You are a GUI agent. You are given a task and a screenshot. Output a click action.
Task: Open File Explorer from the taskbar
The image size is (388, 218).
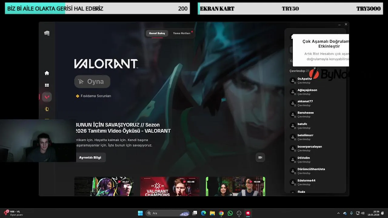pyautogui.click(x=212, y=213)
